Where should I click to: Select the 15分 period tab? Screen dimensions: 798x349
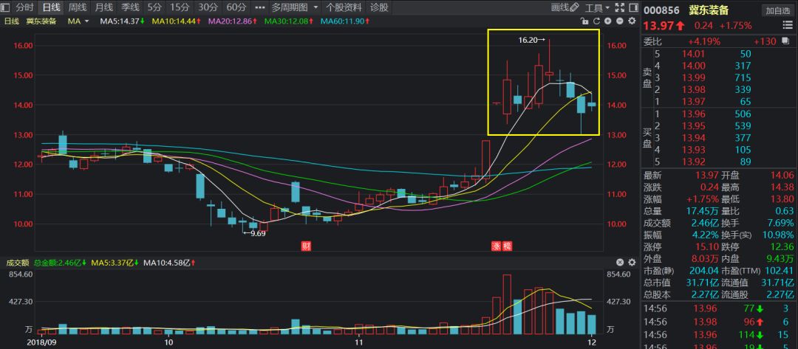(179, 7)
